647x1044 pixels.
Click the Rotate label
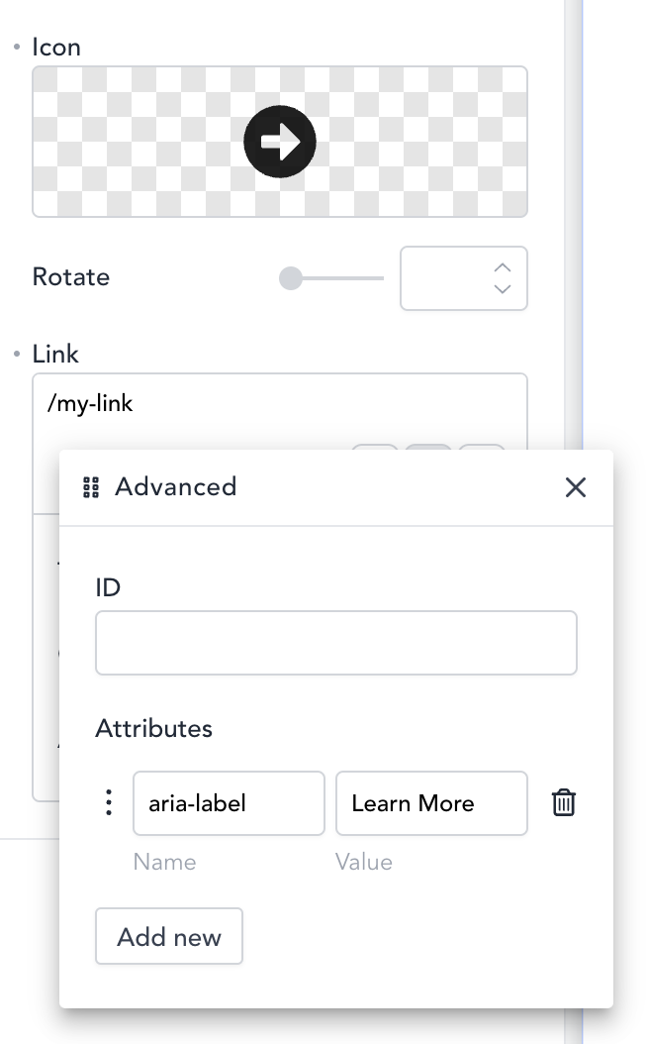tap(70, 277)
